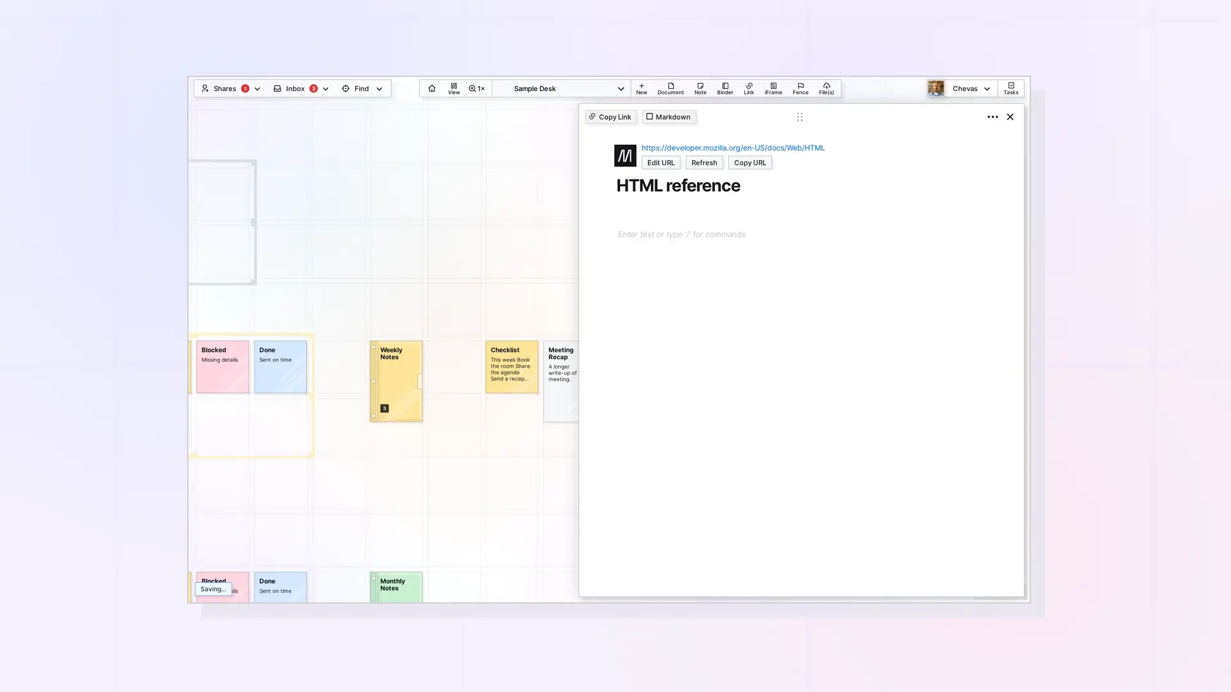Click the Shares red notification badge

click(245, 88)
